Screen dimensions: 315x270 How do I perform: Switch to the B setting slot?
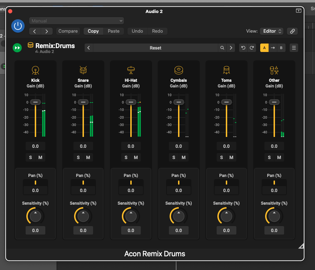click(281, 48)
